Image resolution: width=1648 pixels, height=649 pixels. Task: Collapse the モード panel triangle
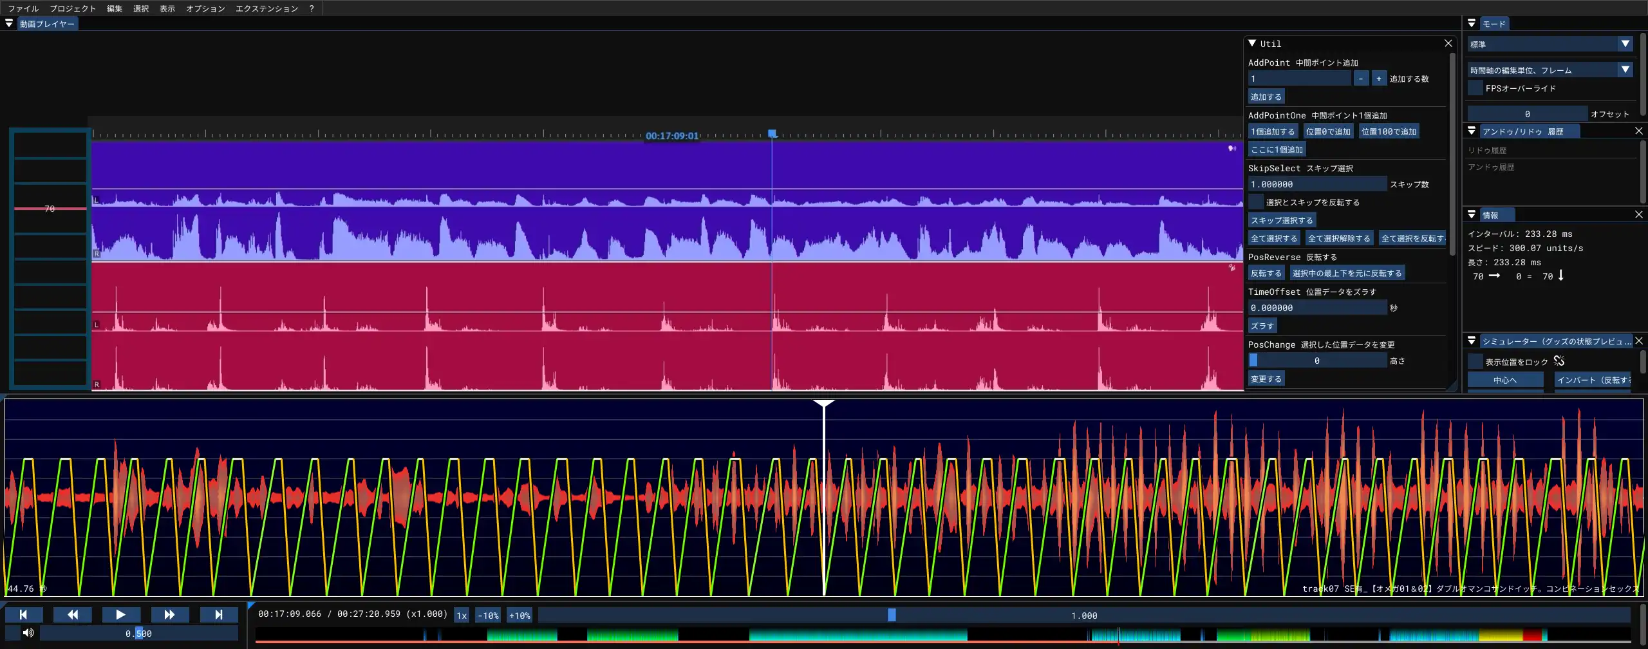(x=1472, y=23)
